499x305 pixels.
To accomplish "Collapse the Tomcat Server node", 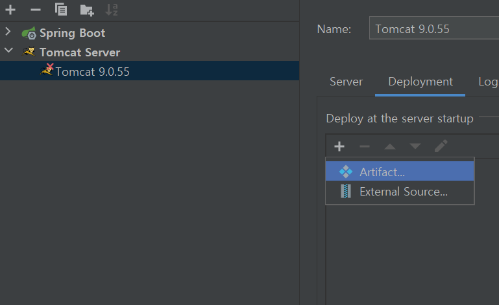I will pos(8,51).
